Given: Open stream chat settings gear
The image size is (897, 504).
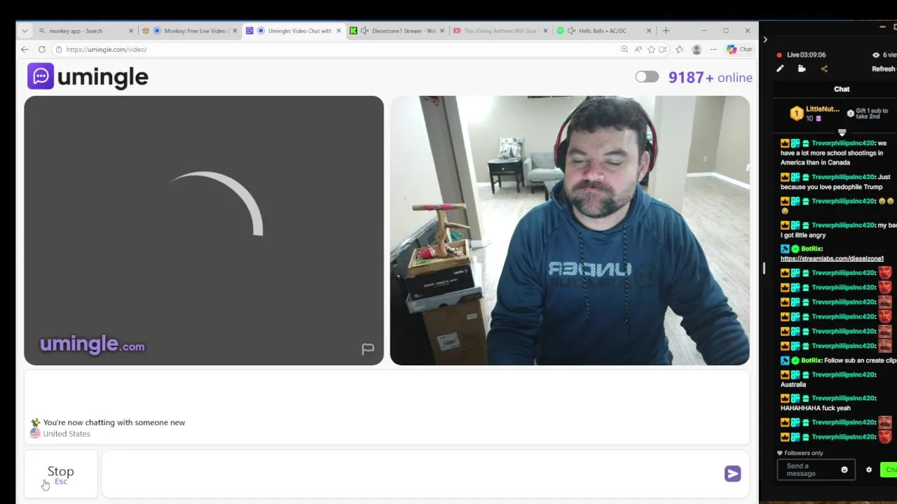Looking at the screenshot, I should pos(869,470).
